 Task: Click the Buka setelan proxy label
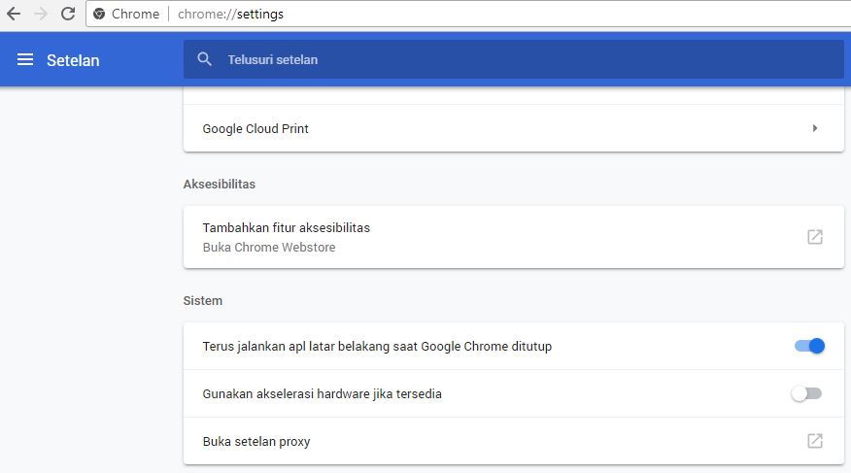click(256, 441)
